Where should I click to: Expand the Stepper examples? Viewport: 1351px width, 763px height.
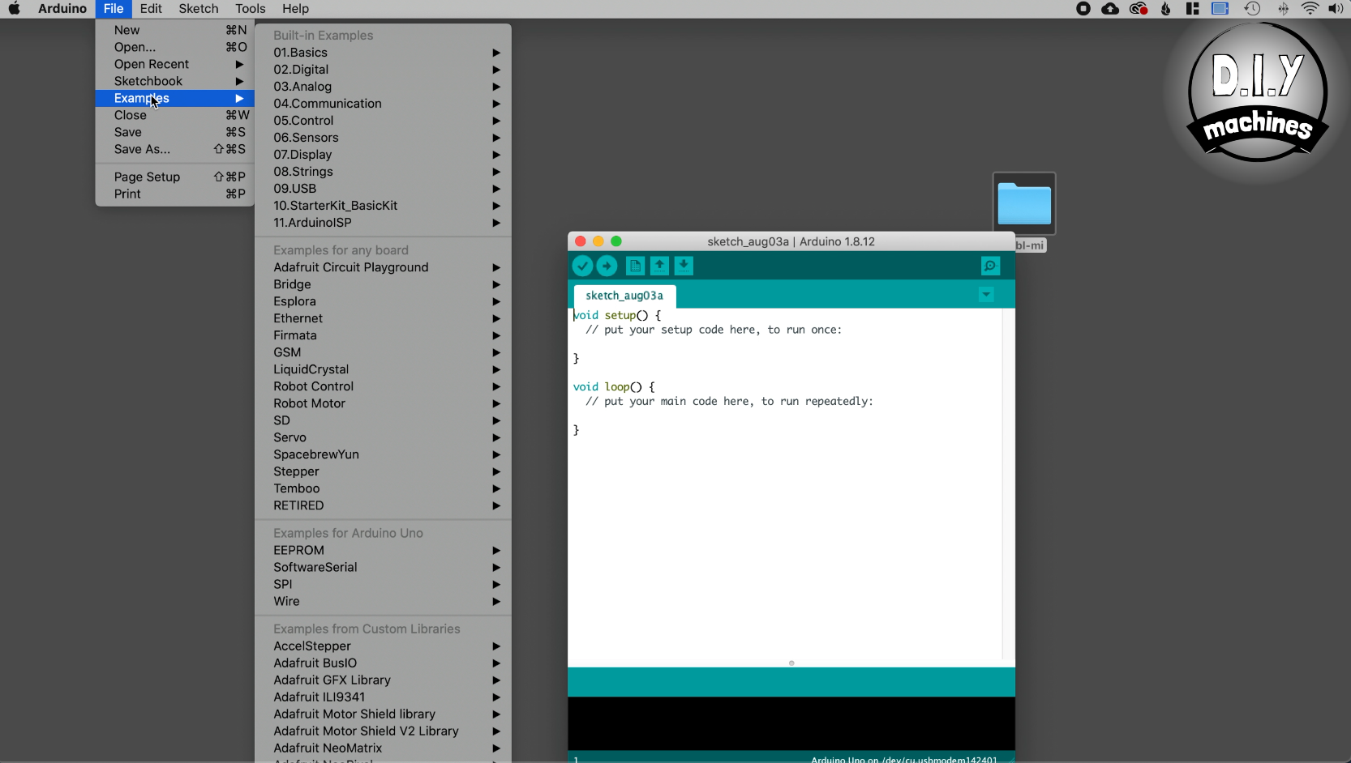tap(384, 471)
